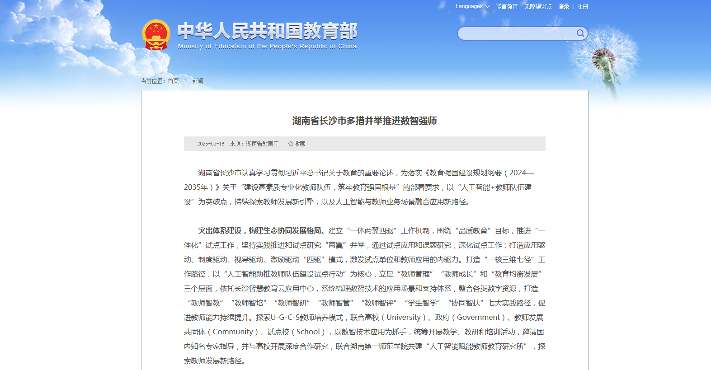711x370 pixels.
Task: Click the source text 来源：湖南省教育厅
Action: click(254, 144)
